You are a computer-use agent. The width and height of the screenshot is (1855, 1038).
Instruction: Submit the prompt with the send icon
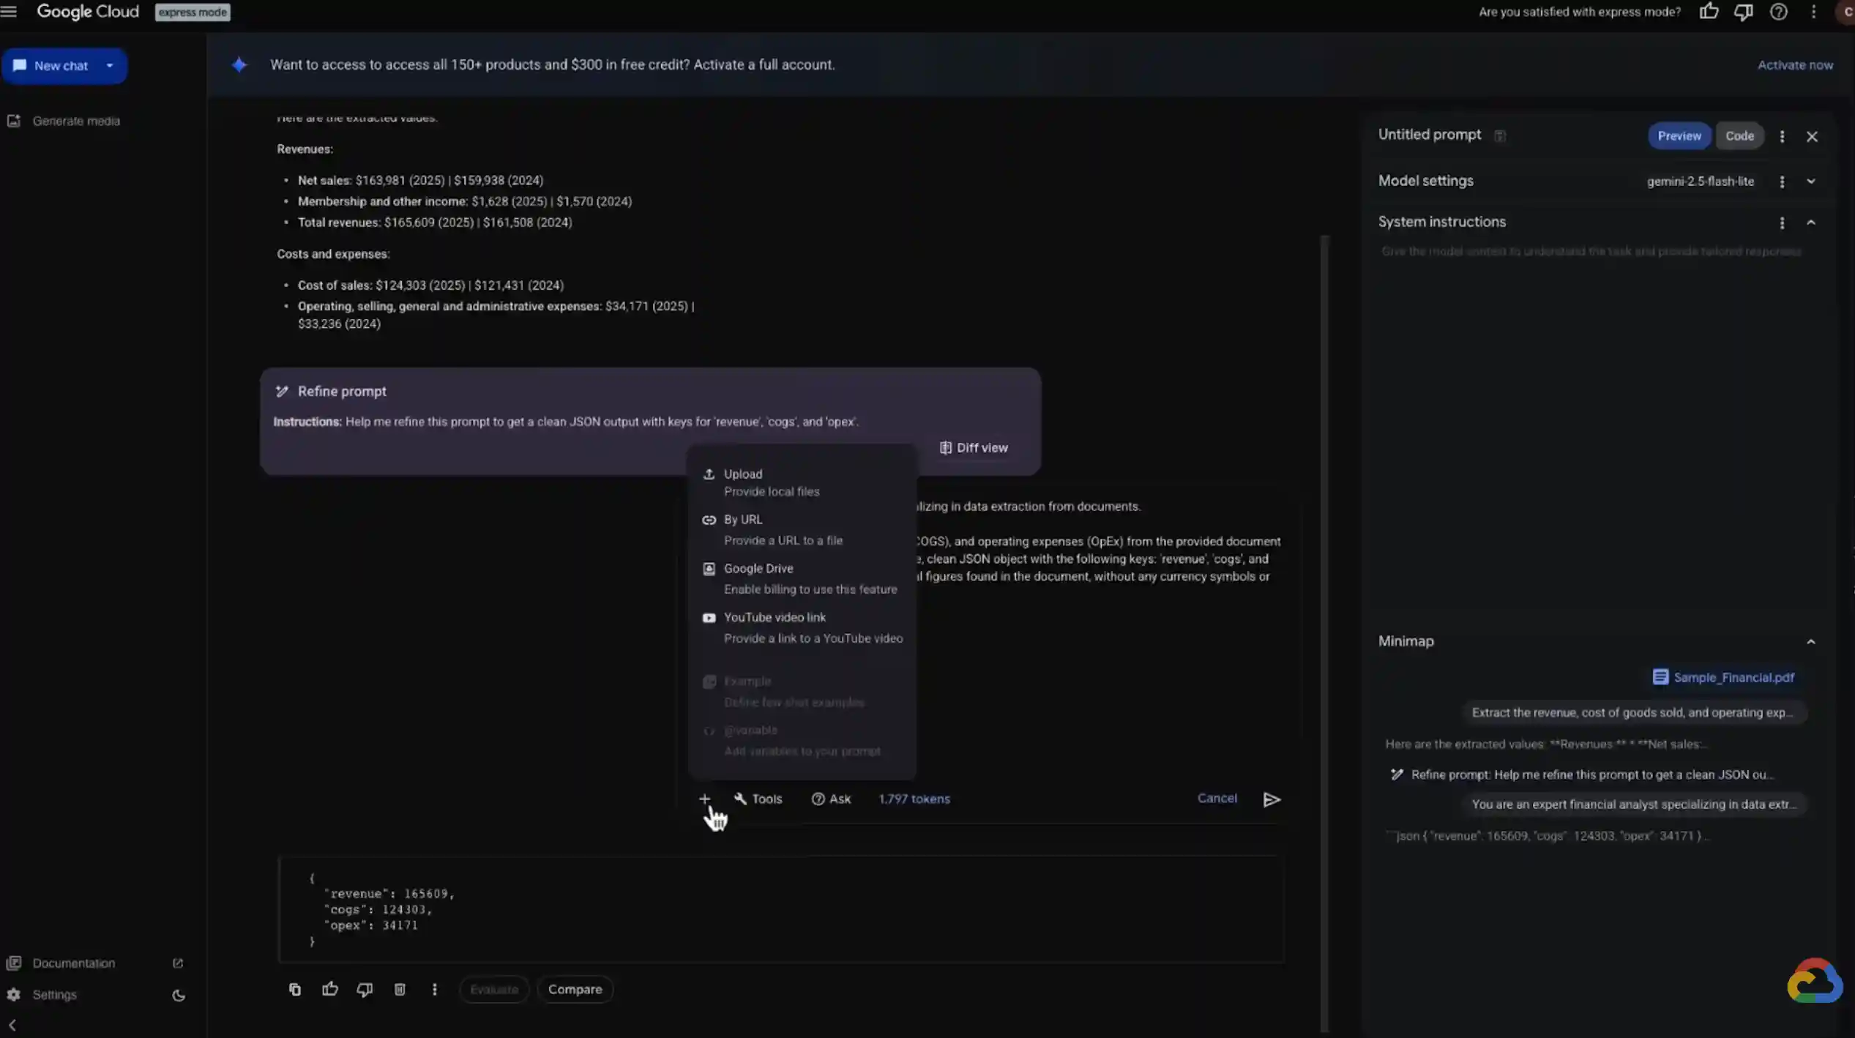pyautogui.click(x=1272, y=799)
